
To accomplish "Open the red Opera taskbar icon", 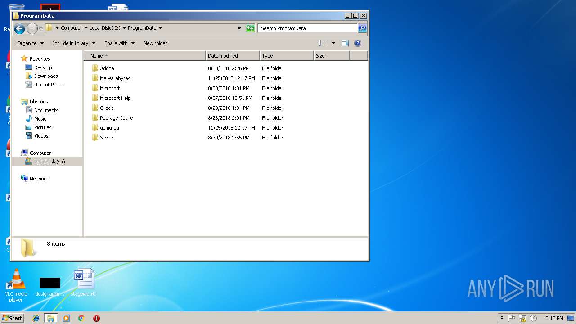I will 96,318.
